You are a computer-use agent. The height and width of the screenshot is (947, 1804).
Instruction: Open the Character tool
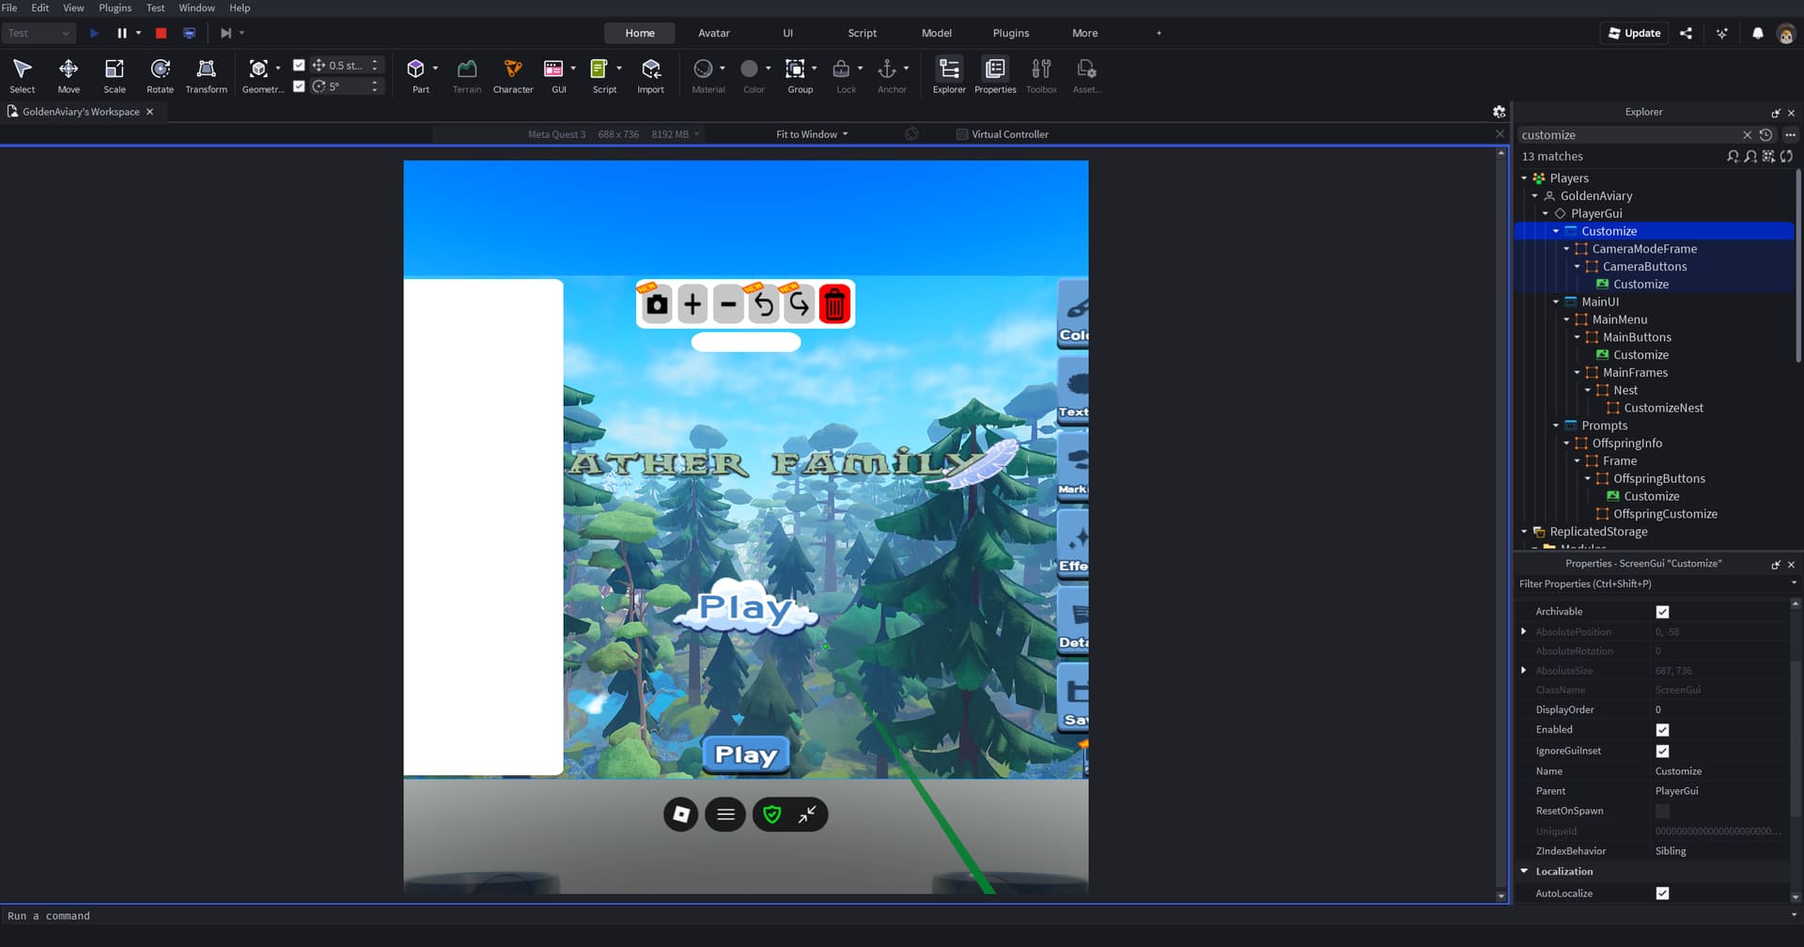tap(513, 75)
